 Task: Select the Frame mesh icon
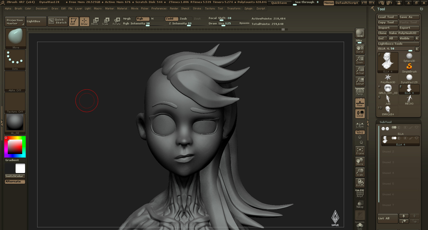pyautogui.click(x=360, y=151)
